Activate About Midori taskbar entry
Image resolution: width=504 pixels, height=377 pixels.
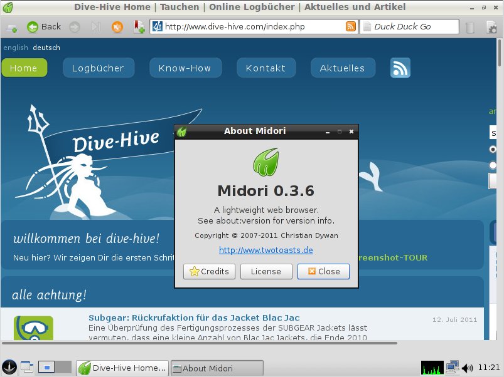pos(217,368)
